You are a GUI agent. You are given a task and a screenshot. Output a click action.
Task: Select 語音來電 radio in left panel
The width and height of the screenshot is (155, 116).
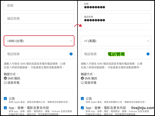5,83
